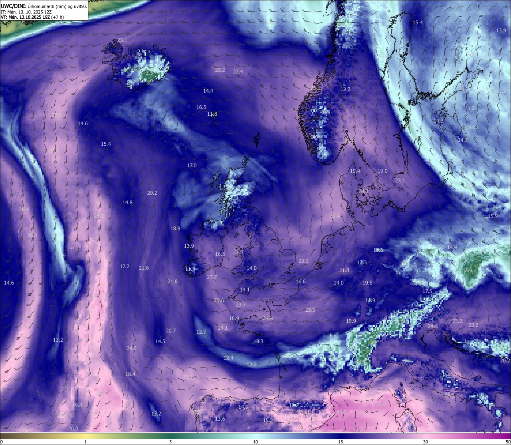This screenshot has height=445, width=511.
Task: Click the 11.9 value label
Action: tap(370, 300)
